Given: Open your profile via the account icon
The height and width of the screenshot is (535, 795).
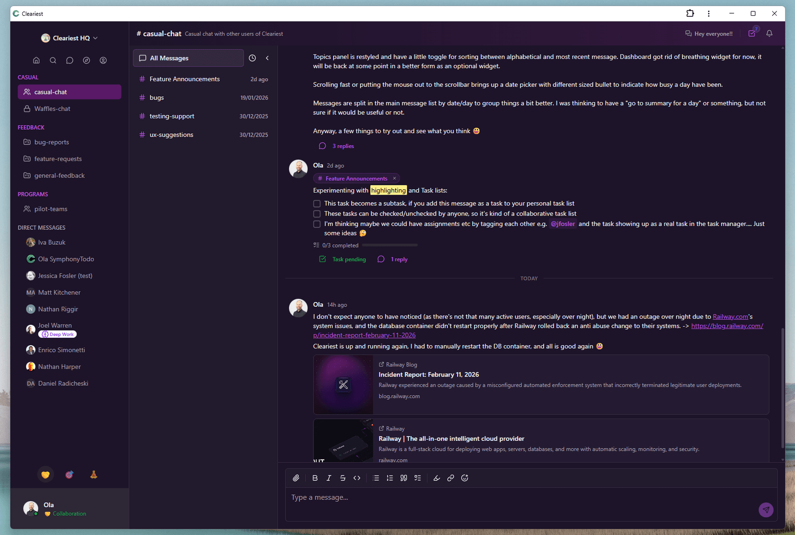Looking at the screenshot, I should tap(103, 60).
